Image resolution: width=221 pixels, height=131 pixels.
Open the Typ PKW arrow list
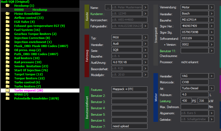[145, 37]
